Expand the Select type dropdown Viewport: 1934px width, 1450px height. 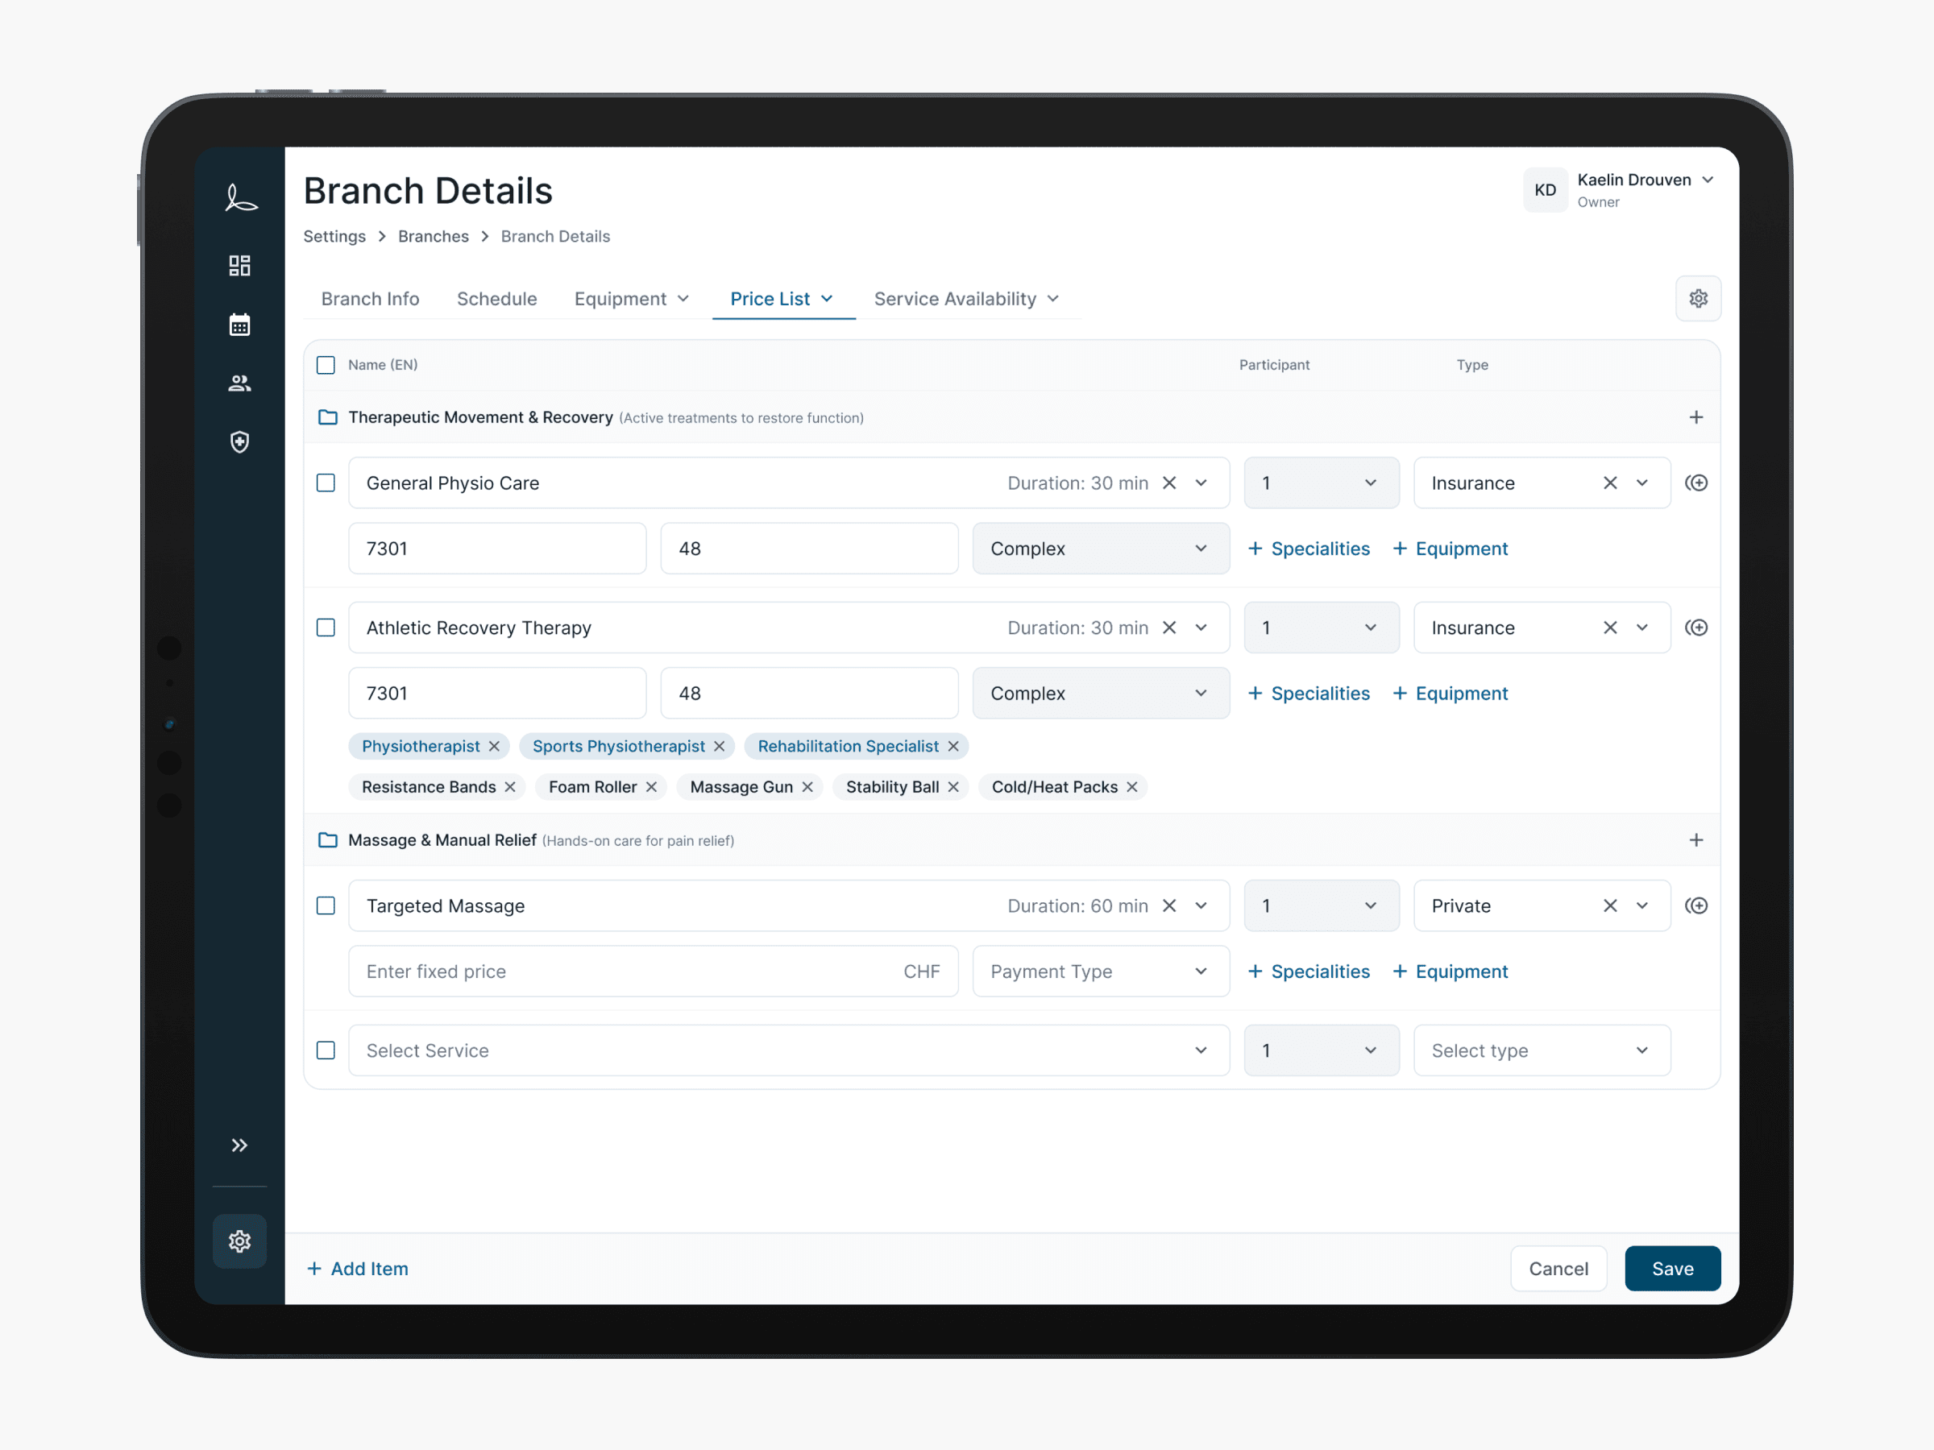point(1541,1050)
